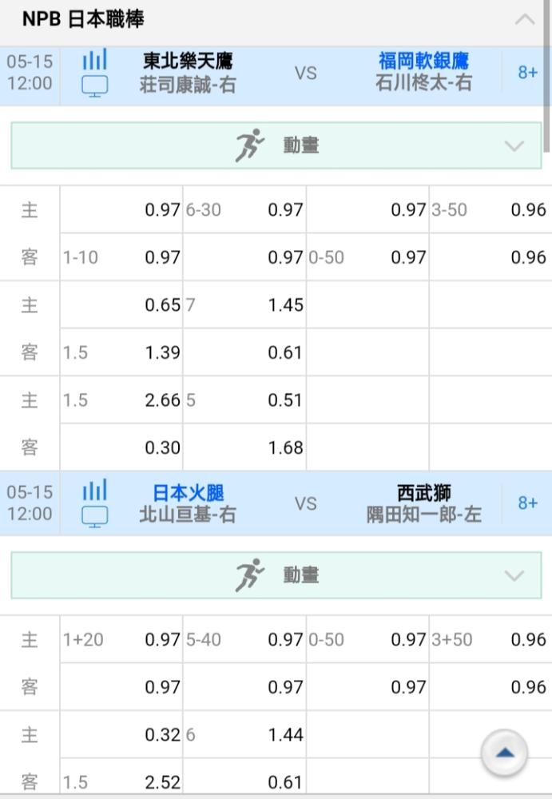This screenshot has height=799, width=552.
Task: Select team 西武獅 name
Action: [x=423, y=492]
